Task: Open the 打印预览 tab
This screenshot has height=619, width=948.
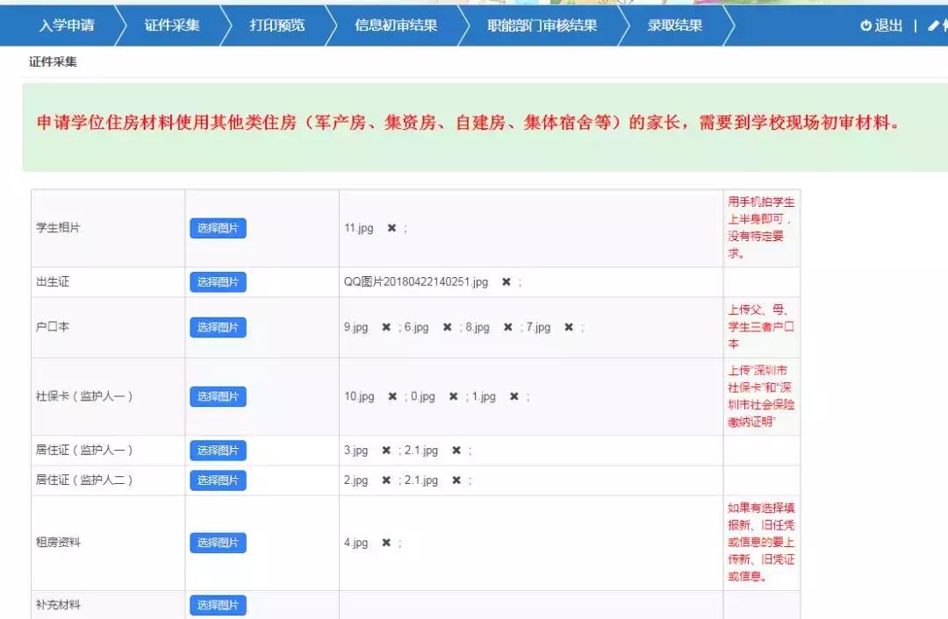Action: (x=280, y=25)
